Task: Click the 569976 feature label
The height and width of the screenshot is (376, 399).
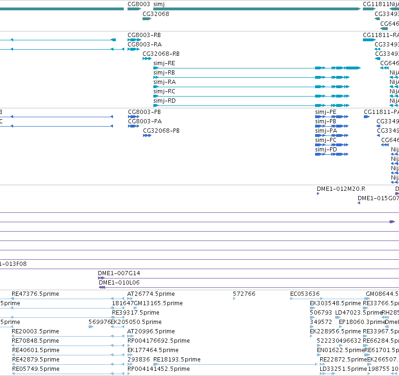Action: [99, 322]
